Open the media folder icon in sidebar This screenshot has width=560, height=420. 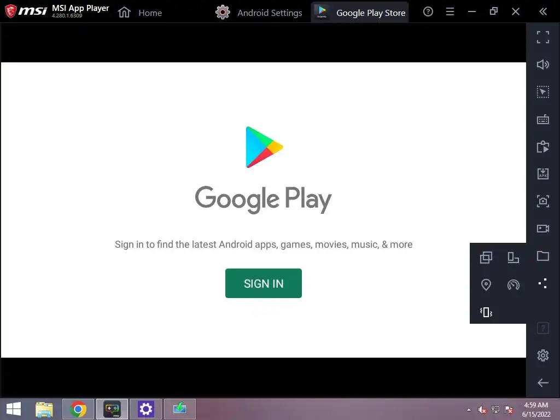point(543,256)
